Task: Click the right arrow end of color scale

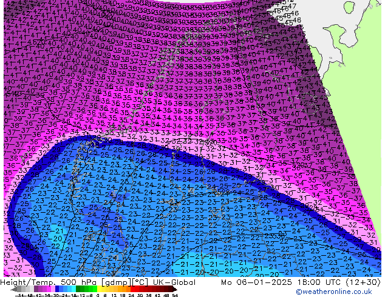Action: tap(175, 289)
